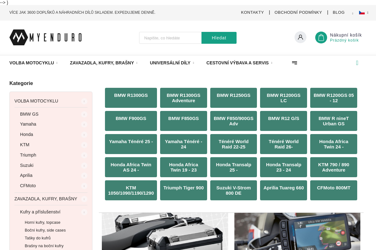
Task: Expand the Yamaha sidebar arrow
Action: (84, 124)
